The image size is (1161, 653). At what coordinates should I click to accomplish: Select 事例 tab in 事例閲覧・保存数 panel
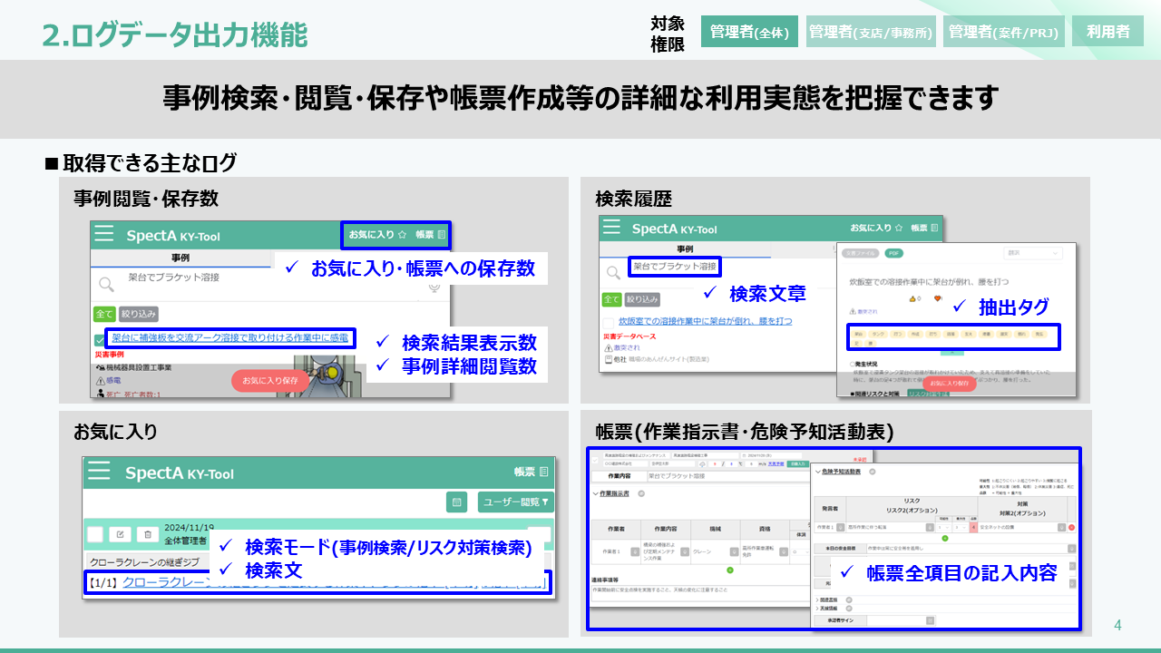point(180,258)
